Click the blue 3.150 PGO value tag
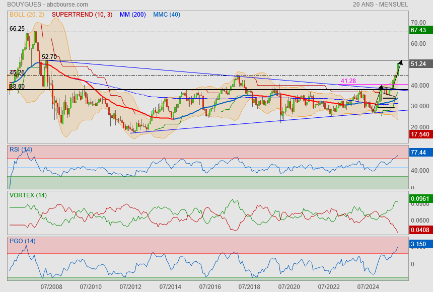This screenshot has height=292, width=433. click(418, 245)
